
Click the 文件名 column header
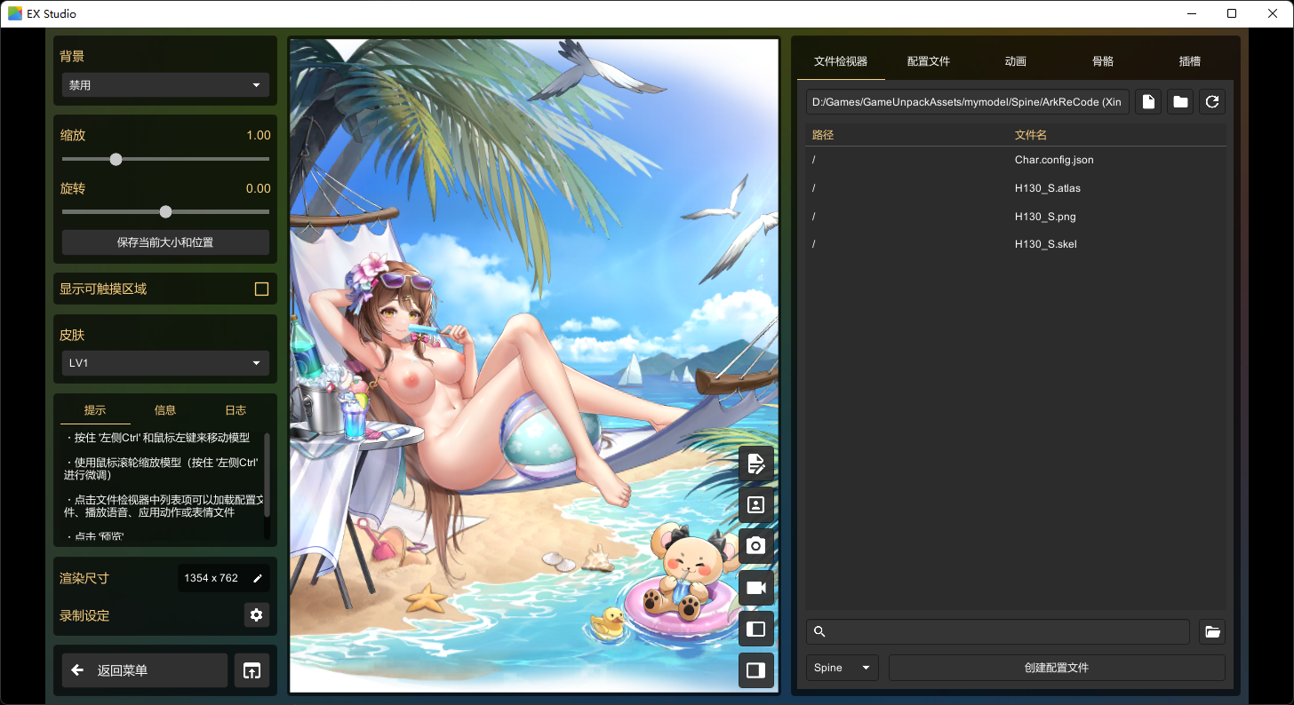coord(1031,135)
